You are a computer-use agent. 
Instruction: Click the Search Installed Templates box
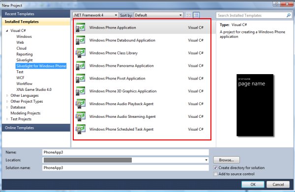(x=254, y=15)
